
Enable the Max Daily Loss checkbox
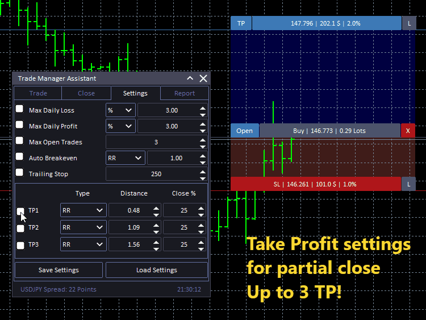tap(19, 109)
